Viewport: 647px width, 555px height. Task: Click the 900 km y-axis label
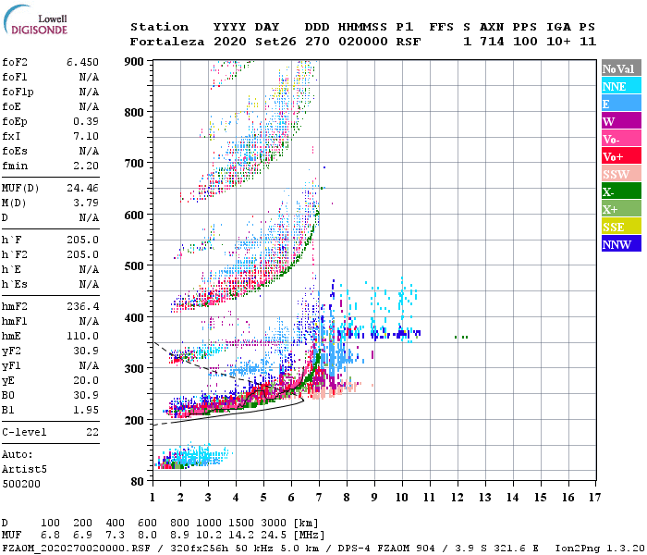134,62
